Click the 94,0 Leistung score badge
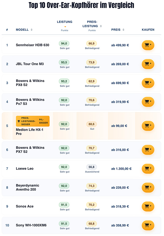 pos(64,43)
